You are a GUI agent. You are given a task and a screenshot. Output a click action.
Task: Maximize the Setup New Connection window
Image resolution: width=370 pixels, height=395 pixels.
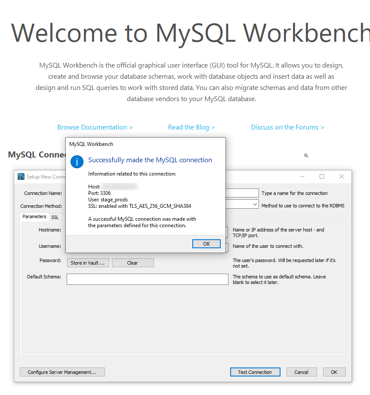(322, 176)
